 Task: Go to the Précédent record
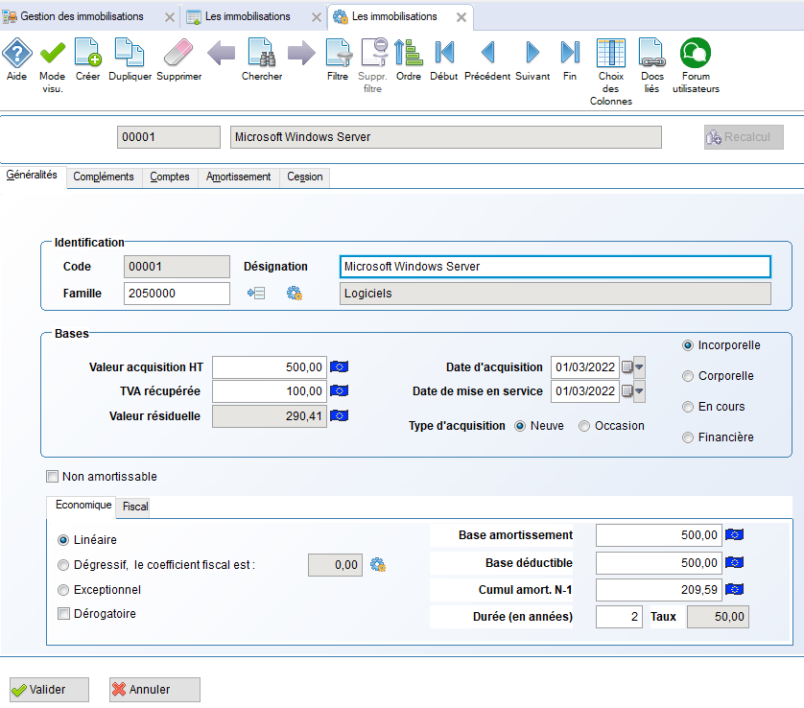click(x=487, y=53)
